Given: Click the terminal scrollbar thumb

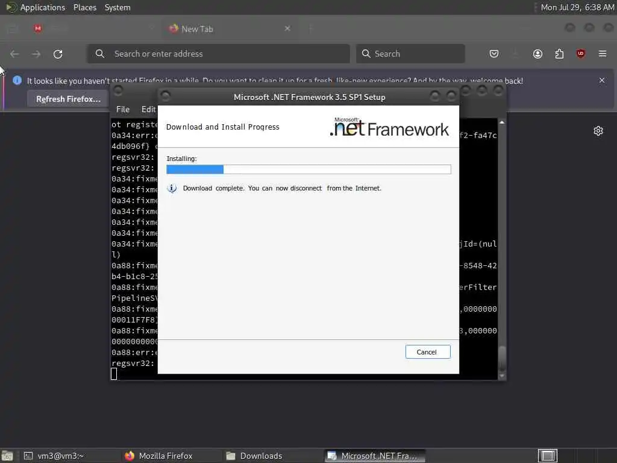Looking at the screenshot, I should (x=502, y=357).
